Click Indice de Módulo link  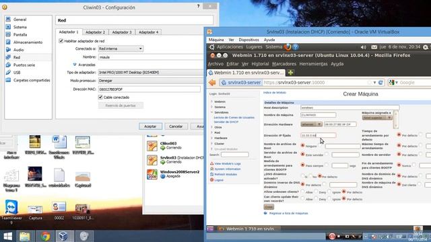point(275,93)
